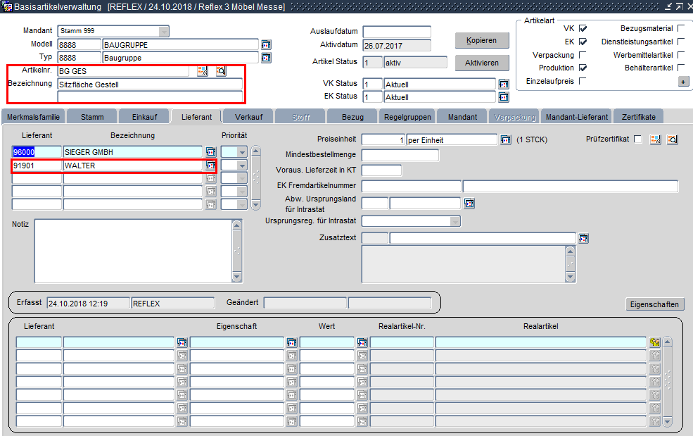693x436 pixels.
Task: Uncheck the VK Artikelart checkbox
Action: point(583,29)
